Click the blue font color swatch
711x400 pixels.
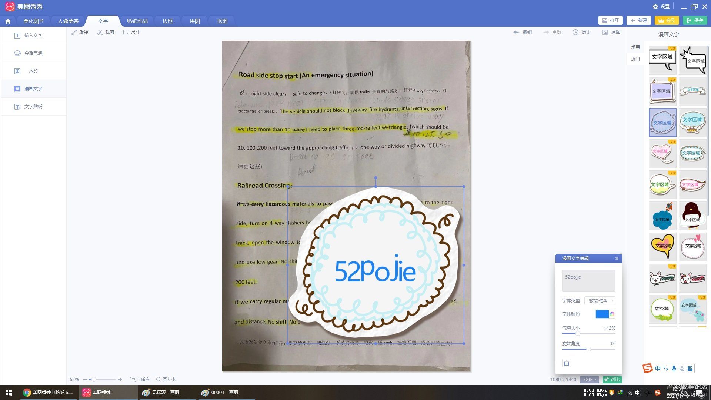(602, 314)
